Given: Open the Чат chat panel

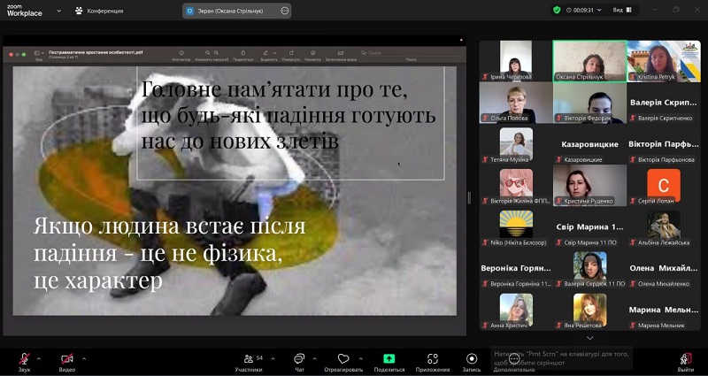Looking at the screenshot, I should click(x=299, y=363).
